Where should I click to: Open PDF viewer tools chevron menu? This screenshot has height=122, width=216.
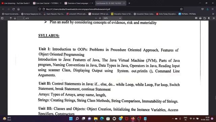(x=214, y=18)
